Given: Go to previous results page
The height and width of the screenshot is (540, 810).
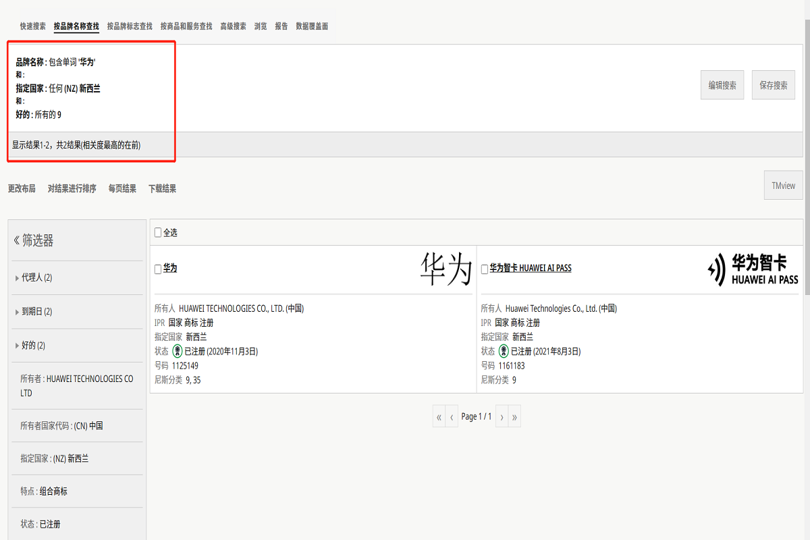Looking at the screenshot, I should (452, 417).
